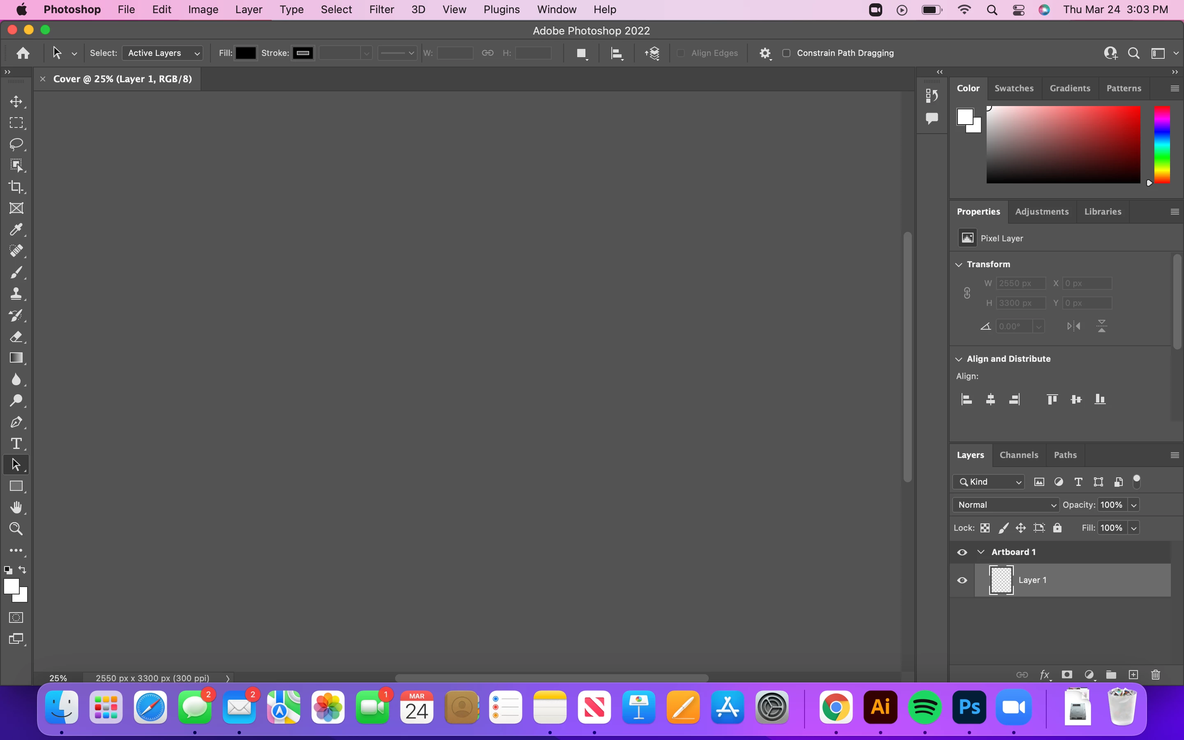Click the Hand tool
This screenshot has width=1184, height=740.
pos(16,508)
